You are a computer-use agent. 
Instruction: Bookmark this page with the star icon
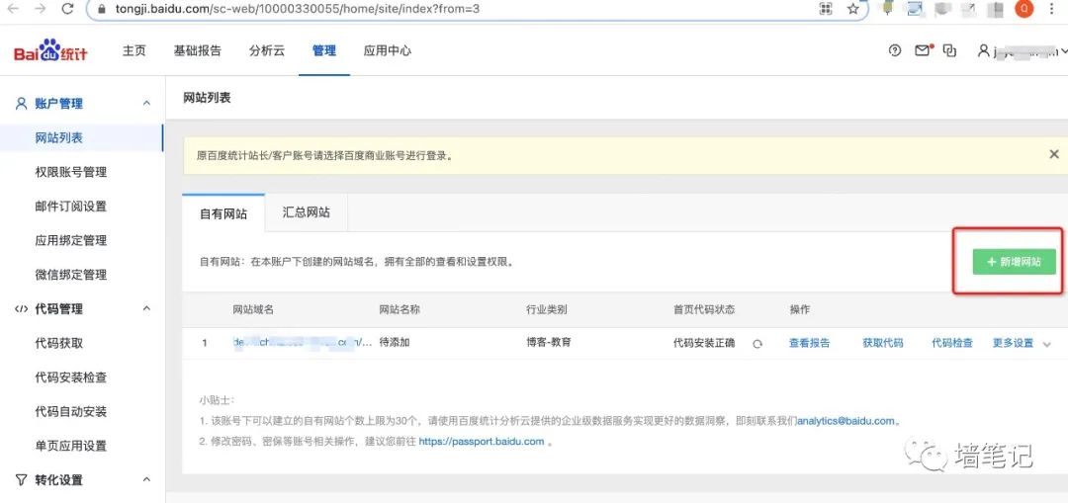(852, 9)
